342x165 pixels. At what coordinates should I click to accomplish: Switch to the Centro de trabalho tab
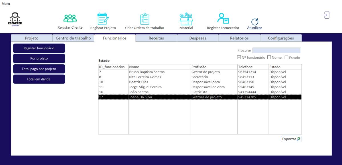point(73,38)
